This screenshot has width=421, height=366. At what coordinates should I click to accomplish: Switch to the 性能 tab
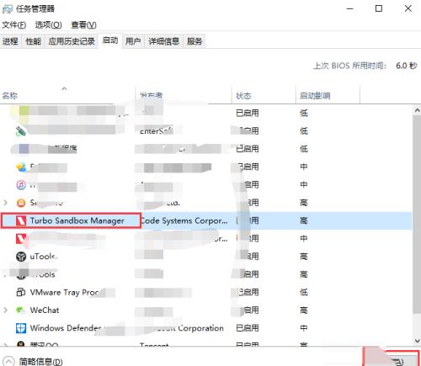click(34, 41)
